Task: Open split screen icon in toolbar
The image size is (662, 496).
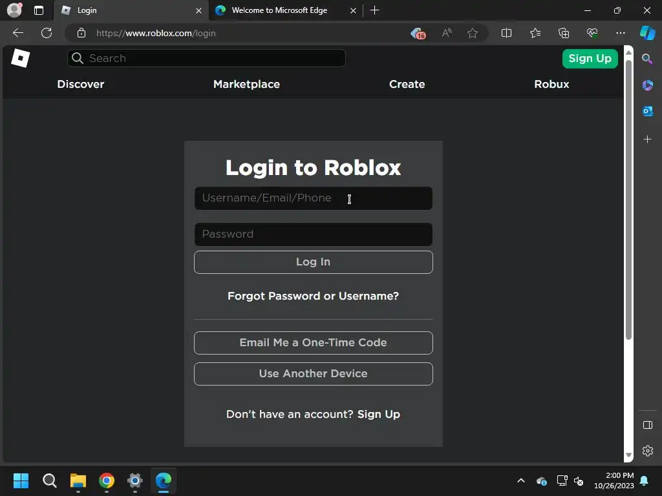Action: coord(506,33)
